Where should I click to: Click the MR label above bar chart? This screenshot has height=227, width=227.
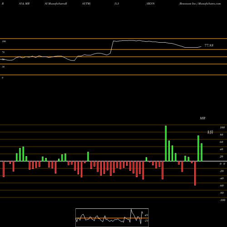point(202,118)
